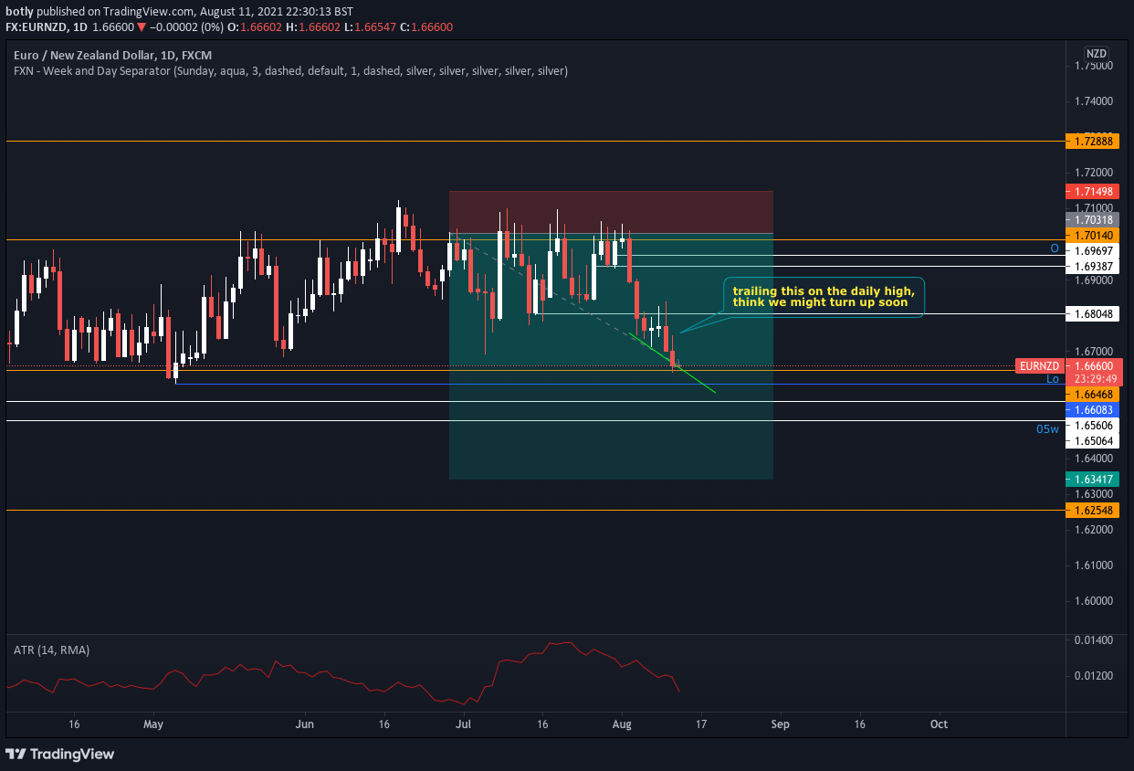
Task: Click the 1.65064 price label
Action: (1094, 441)
